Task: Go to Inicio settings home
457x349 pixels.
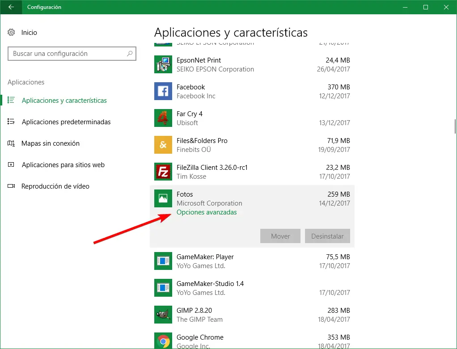Action: pyautogui.click(x=29, y=32)
